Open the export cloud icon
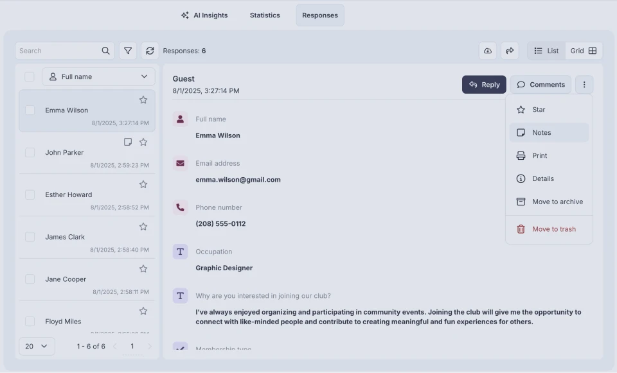The image size is (617, 373). click(488, 50)
